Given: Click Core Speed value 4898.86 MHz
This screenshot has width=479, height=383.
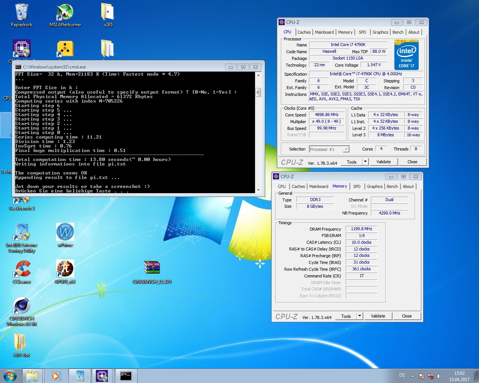Looking at the screenshot, I should pos(327,115).
